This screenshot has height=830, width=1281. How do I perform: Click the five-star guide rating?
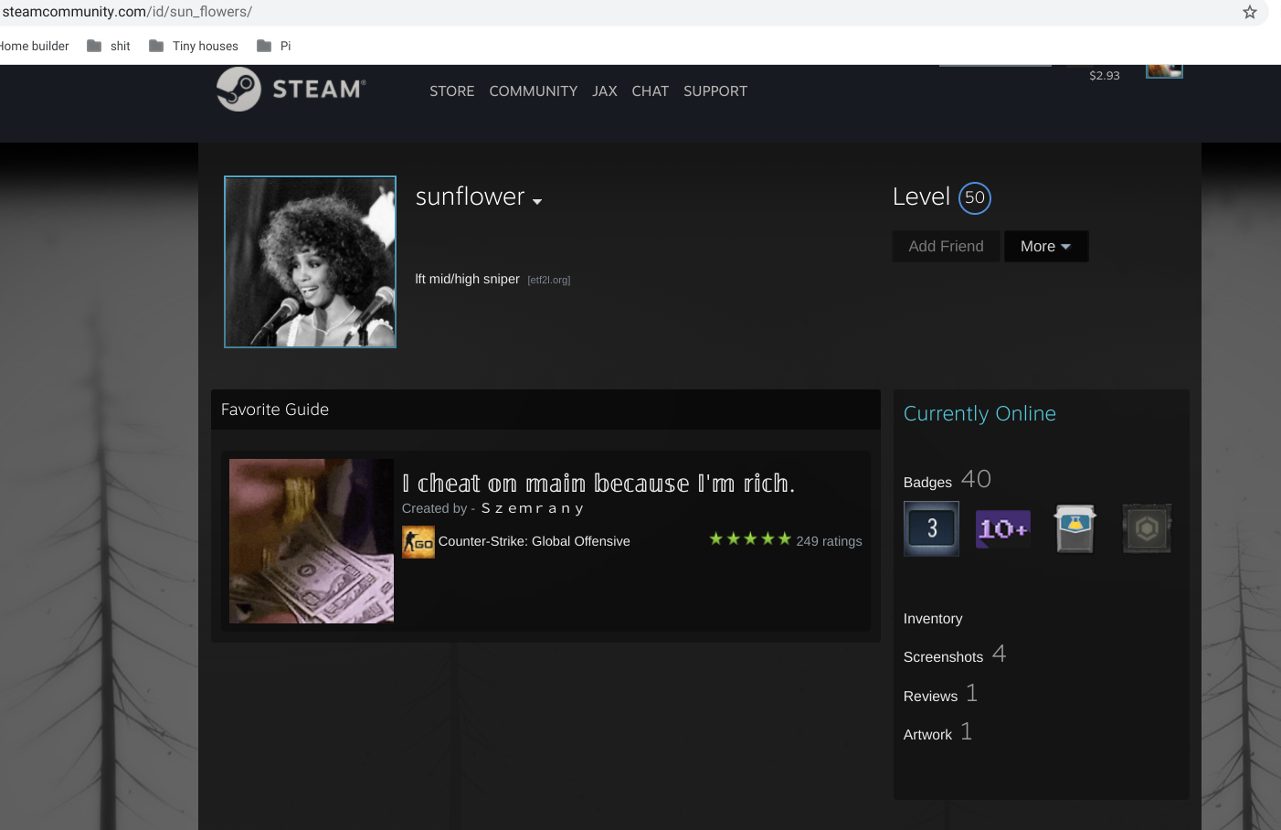(x=750, y=539)
